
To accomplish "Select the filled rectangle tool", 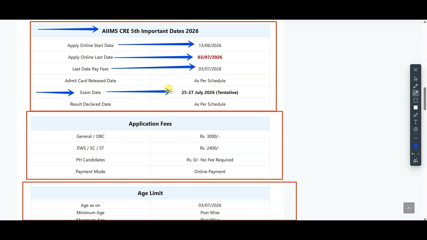I will click(x=415, y=108).
